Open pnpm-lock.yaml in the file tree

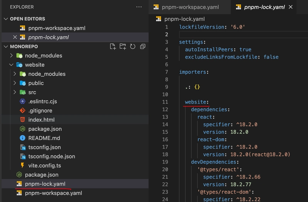click(75, 184)
